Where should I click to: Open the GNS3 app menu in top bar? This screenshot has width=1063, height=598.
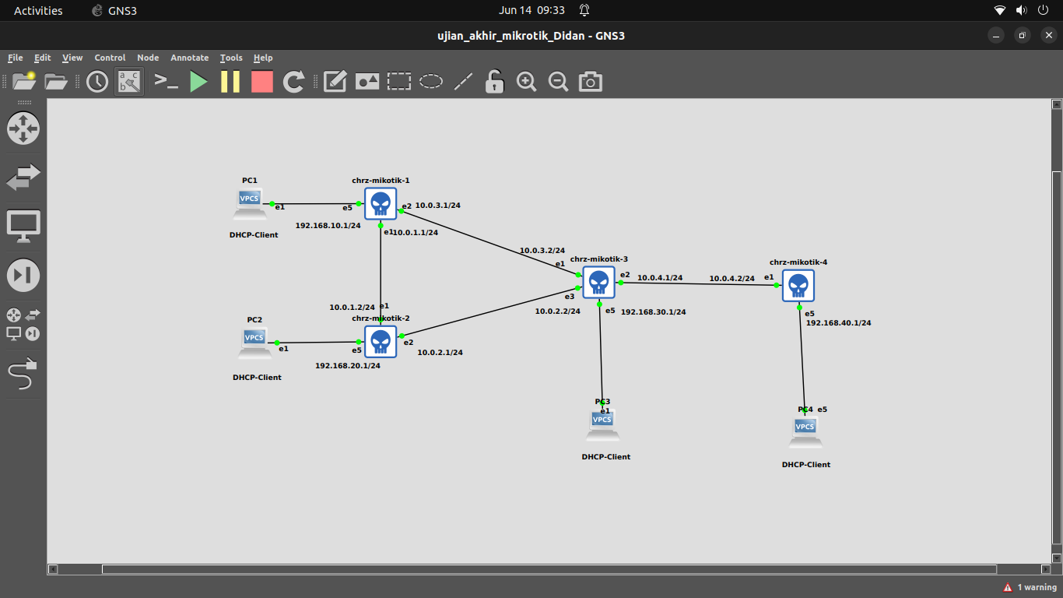114,11
